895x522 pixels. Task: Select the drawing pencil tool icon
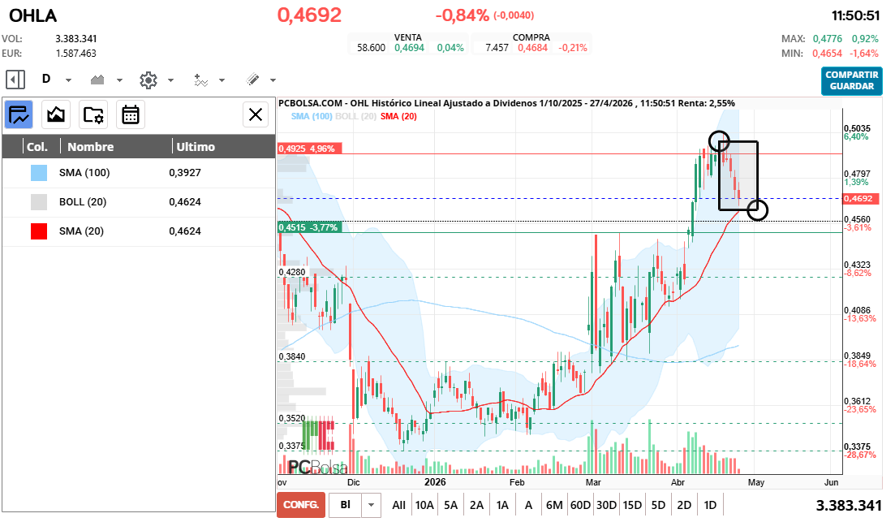(x=252, y=80)
